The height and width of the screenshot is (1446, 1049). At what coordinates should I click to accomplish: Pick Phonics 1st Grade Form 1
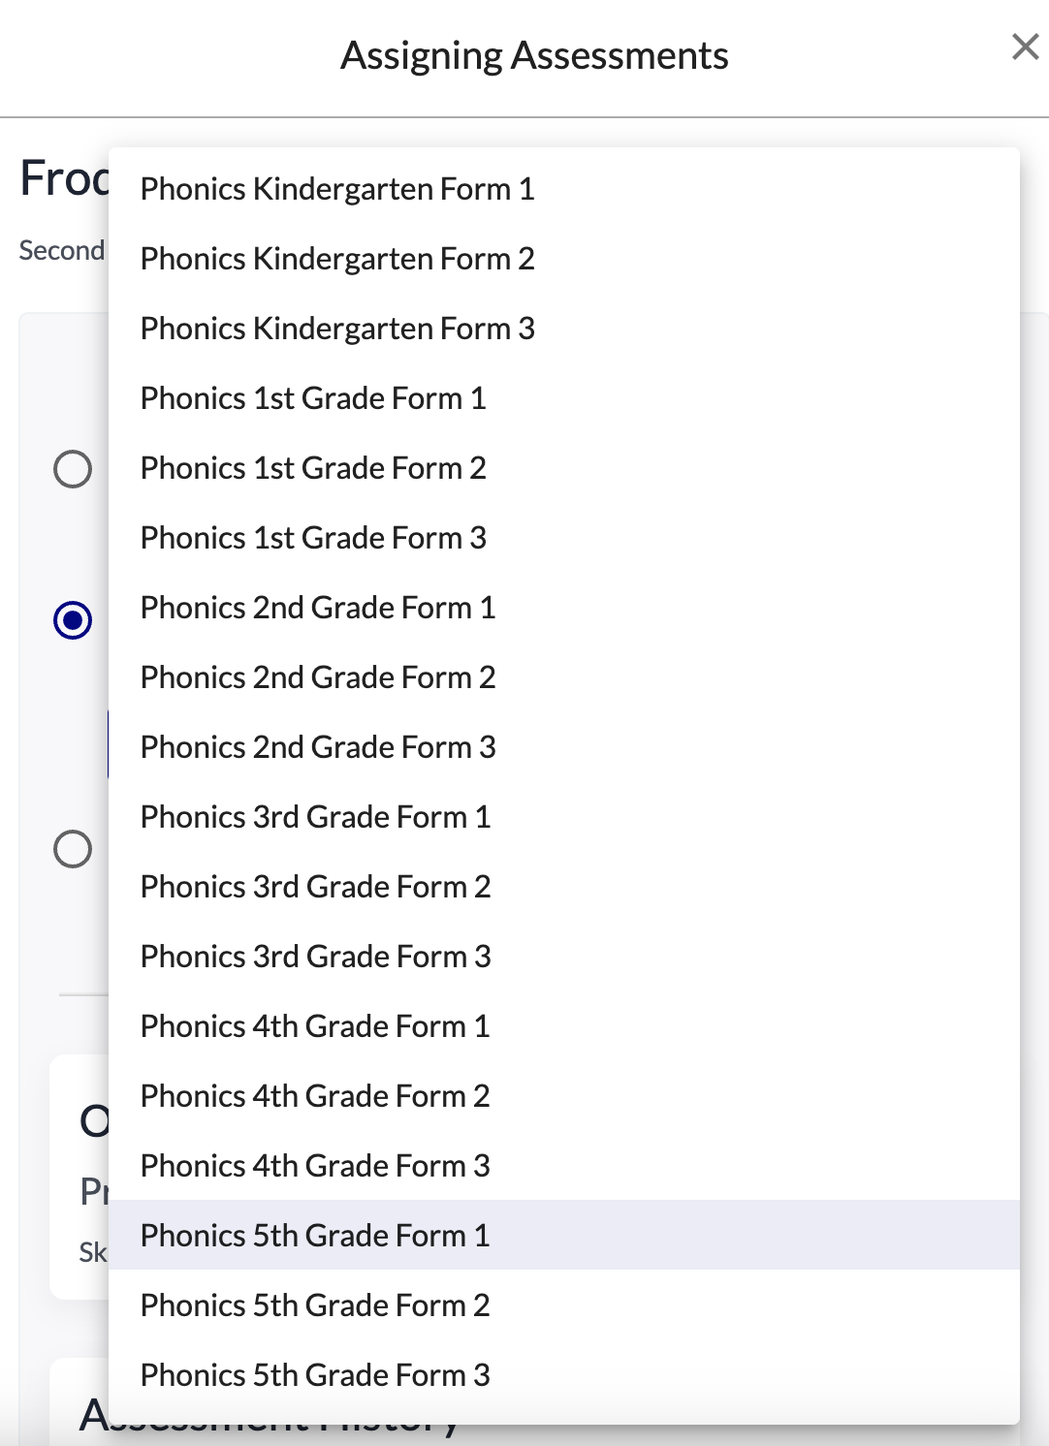(313, 398)
